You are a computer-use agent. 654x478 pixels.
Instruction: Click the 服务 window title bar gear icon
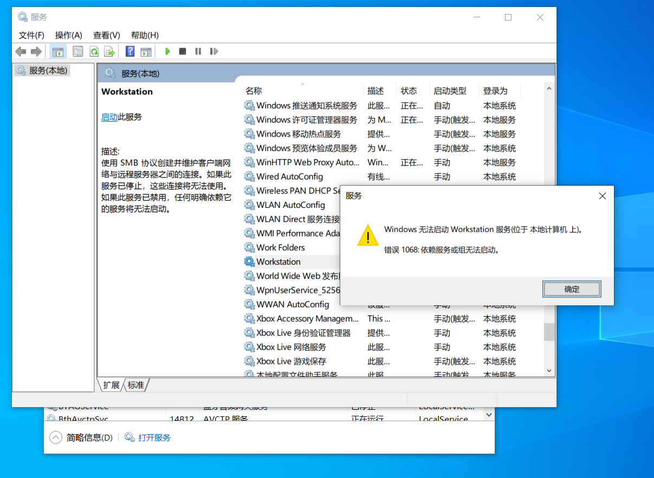tap(23, 17)
